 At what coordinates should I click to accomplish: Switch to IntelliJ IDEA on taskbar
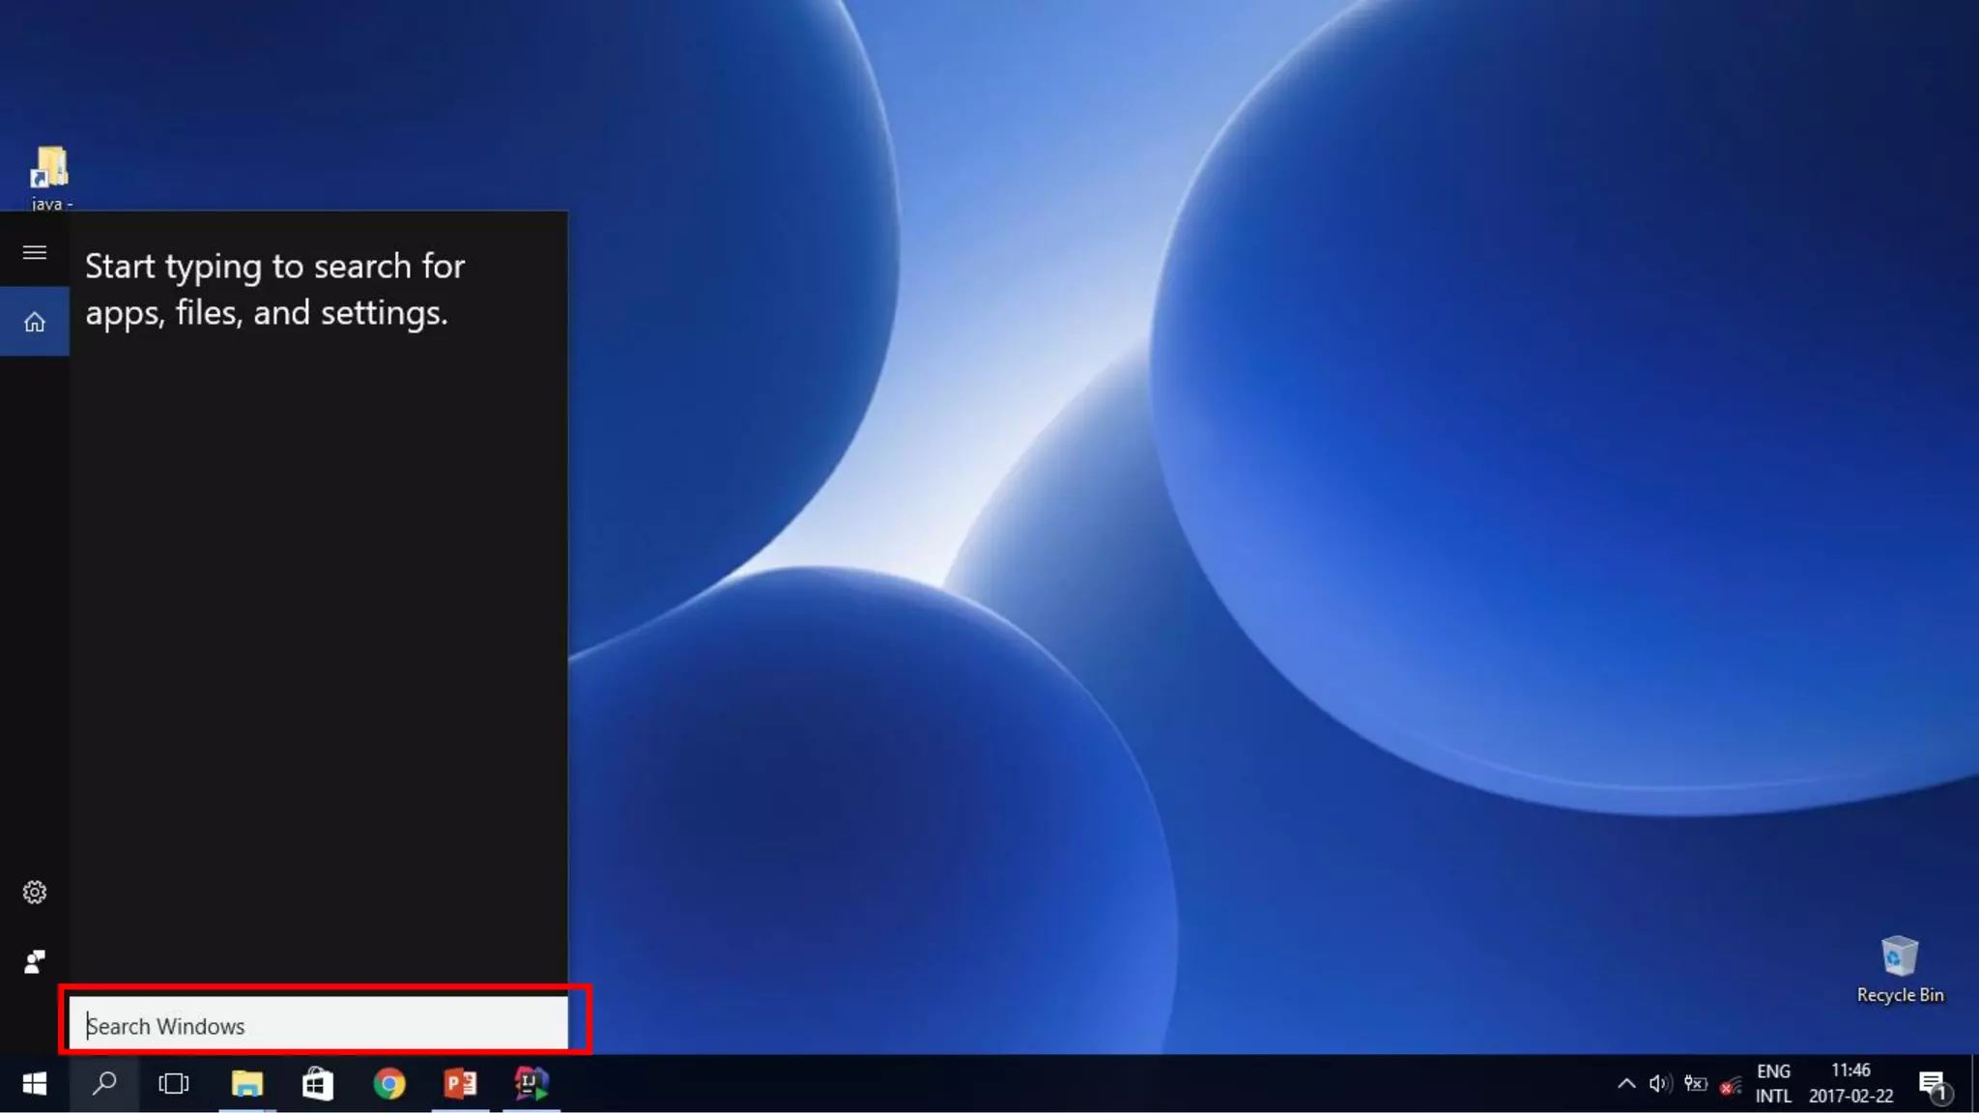click(531, 1084)
